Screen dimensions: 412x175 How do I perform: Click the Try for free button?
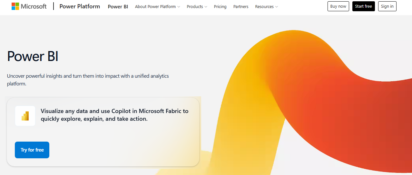[x=32, y=150]
